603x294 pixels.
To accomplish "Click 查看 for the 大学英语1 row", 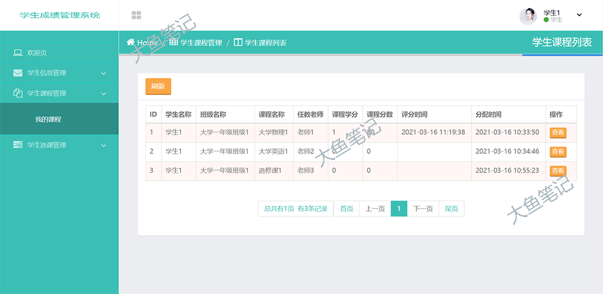I will pyautogui.click(x=558, y=152).
